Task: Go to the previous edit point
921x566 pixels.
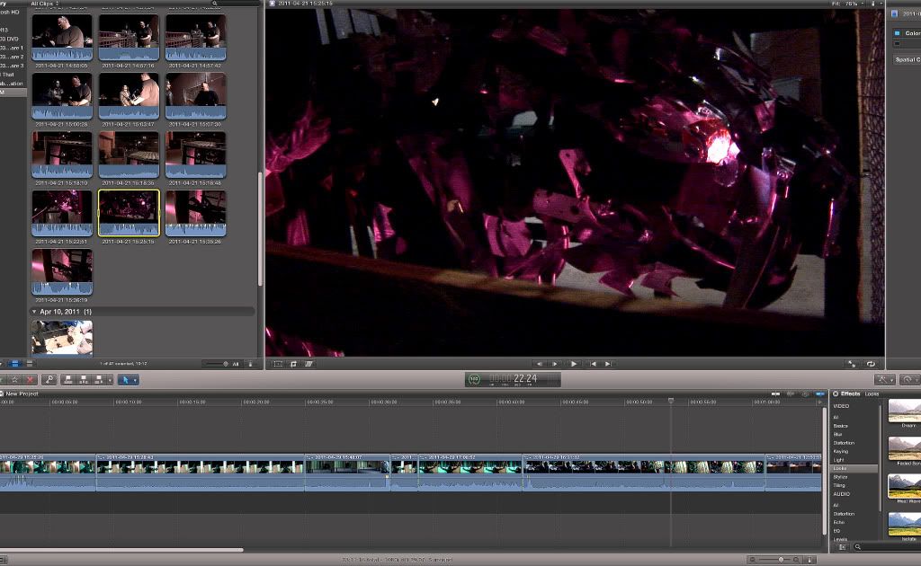Action: coord(594,364)
